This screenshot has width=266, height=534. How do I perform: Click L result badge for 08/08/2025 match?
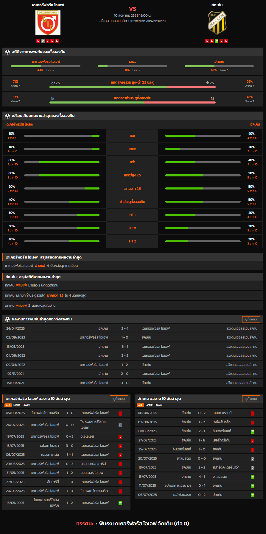click(253, 413)
